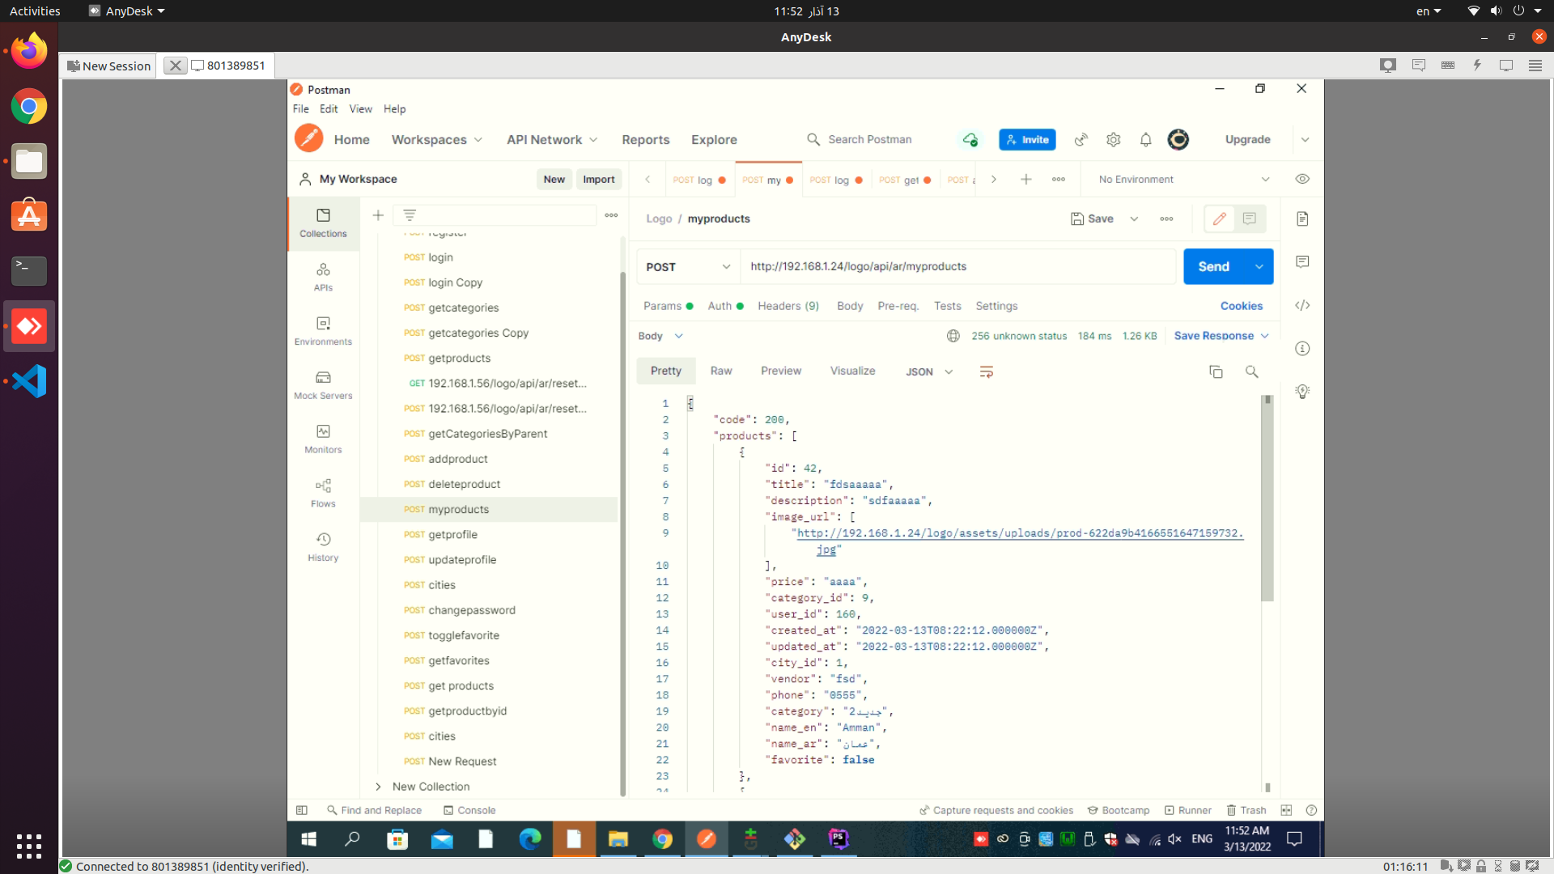Screen dimensions: 1554x874
Task: Expand the API Network menu
Action: click(x=552, y=139)
